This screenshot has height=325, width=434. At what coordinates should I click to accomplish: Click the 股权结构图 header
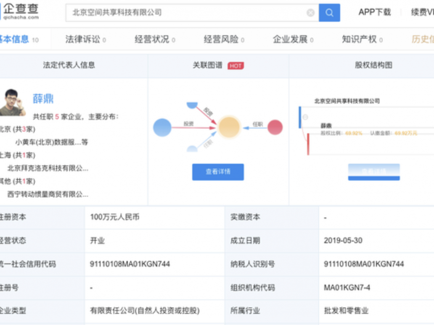coord(374,65)
